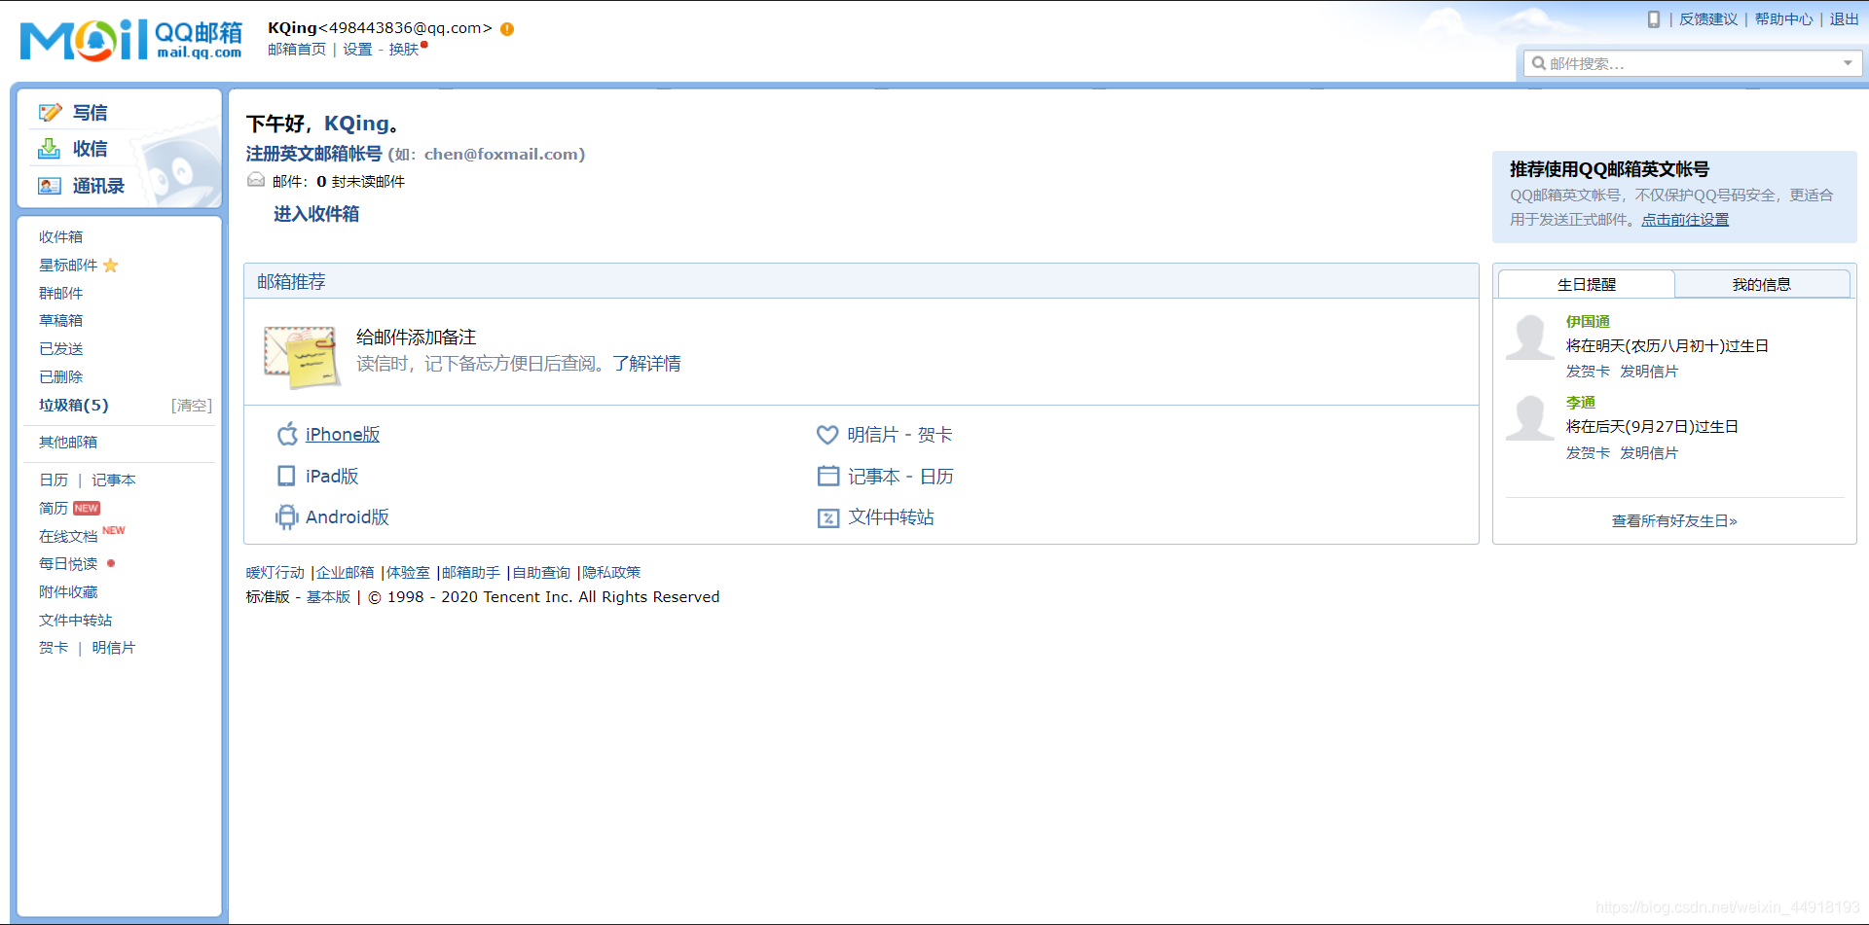Click 李通's avatar picture
The image size is (1869, 925).
1530,418
